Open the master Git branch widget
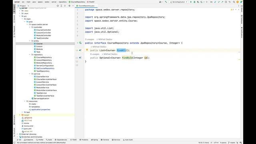Viewport: 256px width, 144px height. (x=232, y=142)
